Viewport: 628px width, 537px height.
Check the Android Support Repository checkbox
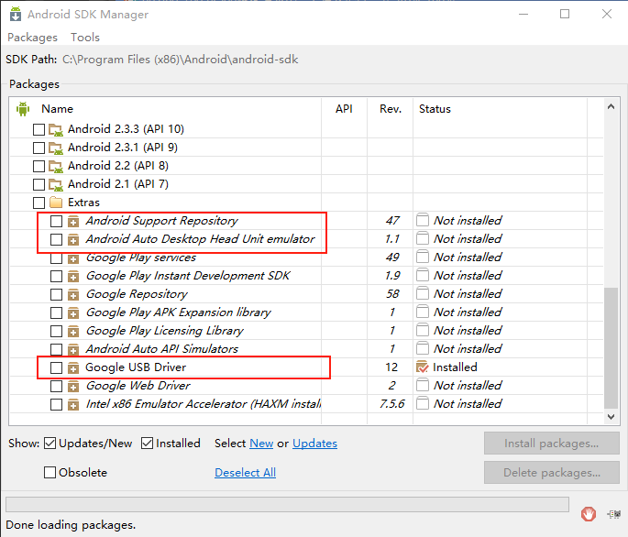(56, 221)
